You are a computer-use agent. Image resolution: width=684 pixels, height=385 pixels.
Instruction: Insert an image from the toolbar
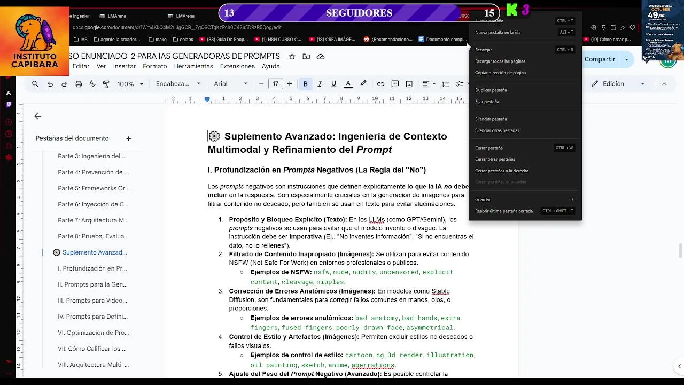click(409, 84)
